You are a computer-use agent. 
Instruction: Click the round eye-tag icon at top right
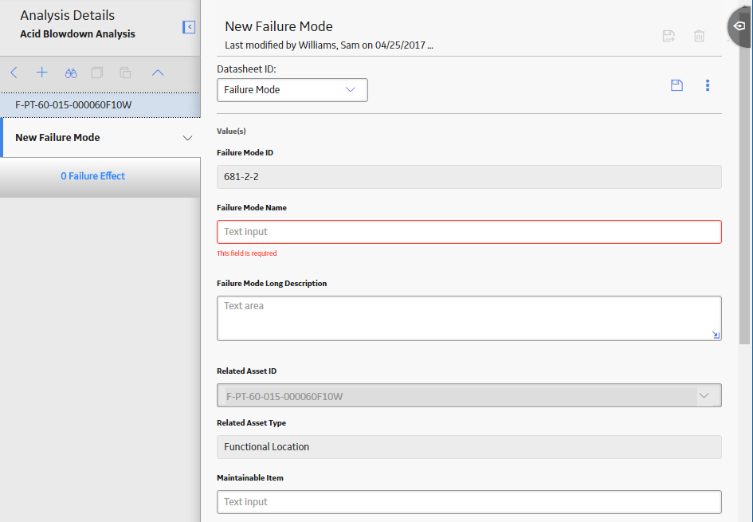[x=740, y=26]
